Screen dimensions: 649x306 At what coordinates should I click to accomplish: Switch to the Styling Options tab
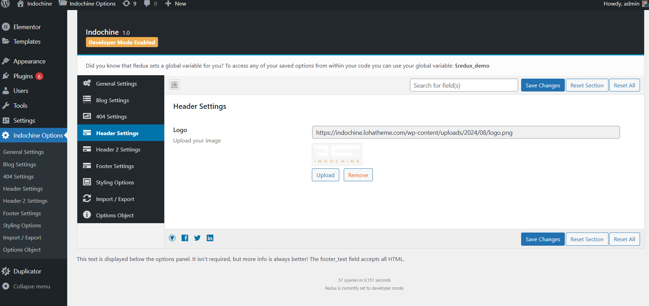point(115,182)
